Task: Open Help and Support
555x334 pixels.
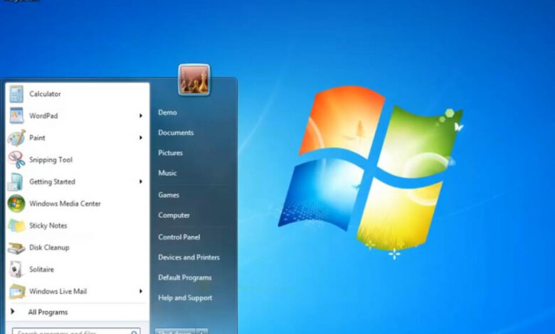Action: [185, 298]
